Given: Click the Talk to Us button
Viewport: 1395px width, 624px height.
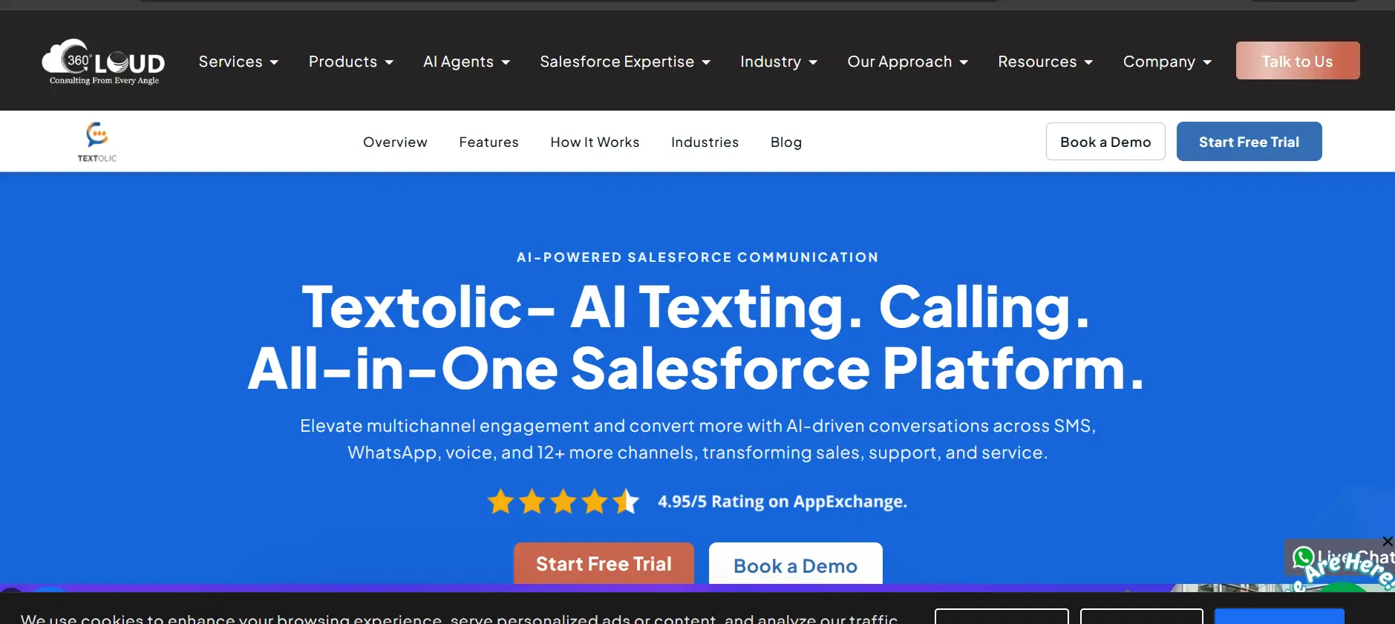Looking at the screenshot, I should [x=1298, y=61].
